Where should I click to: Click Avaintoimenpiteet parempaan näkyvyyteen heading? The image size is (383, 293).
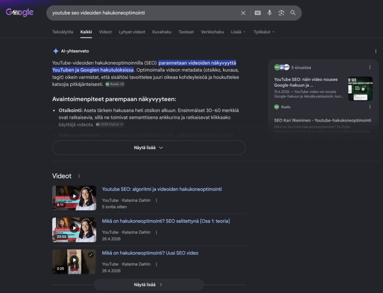pyautogui.click(x=114, y=99)
